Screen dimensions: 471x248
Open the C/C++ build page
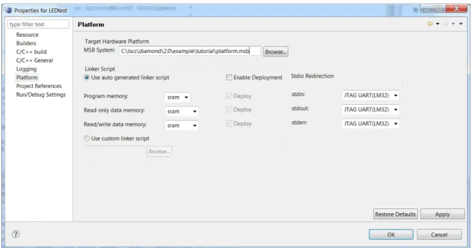(31, 52)
